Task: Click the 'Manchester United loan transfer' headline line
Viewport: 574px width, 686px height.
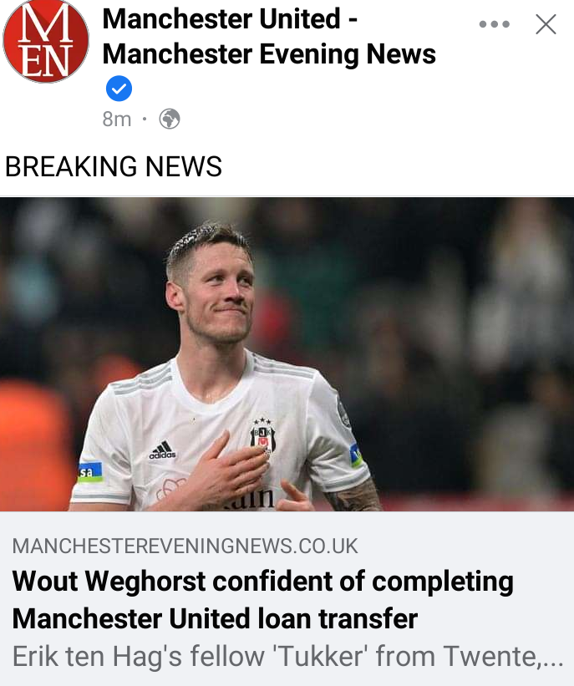Action: coord(215,619)
